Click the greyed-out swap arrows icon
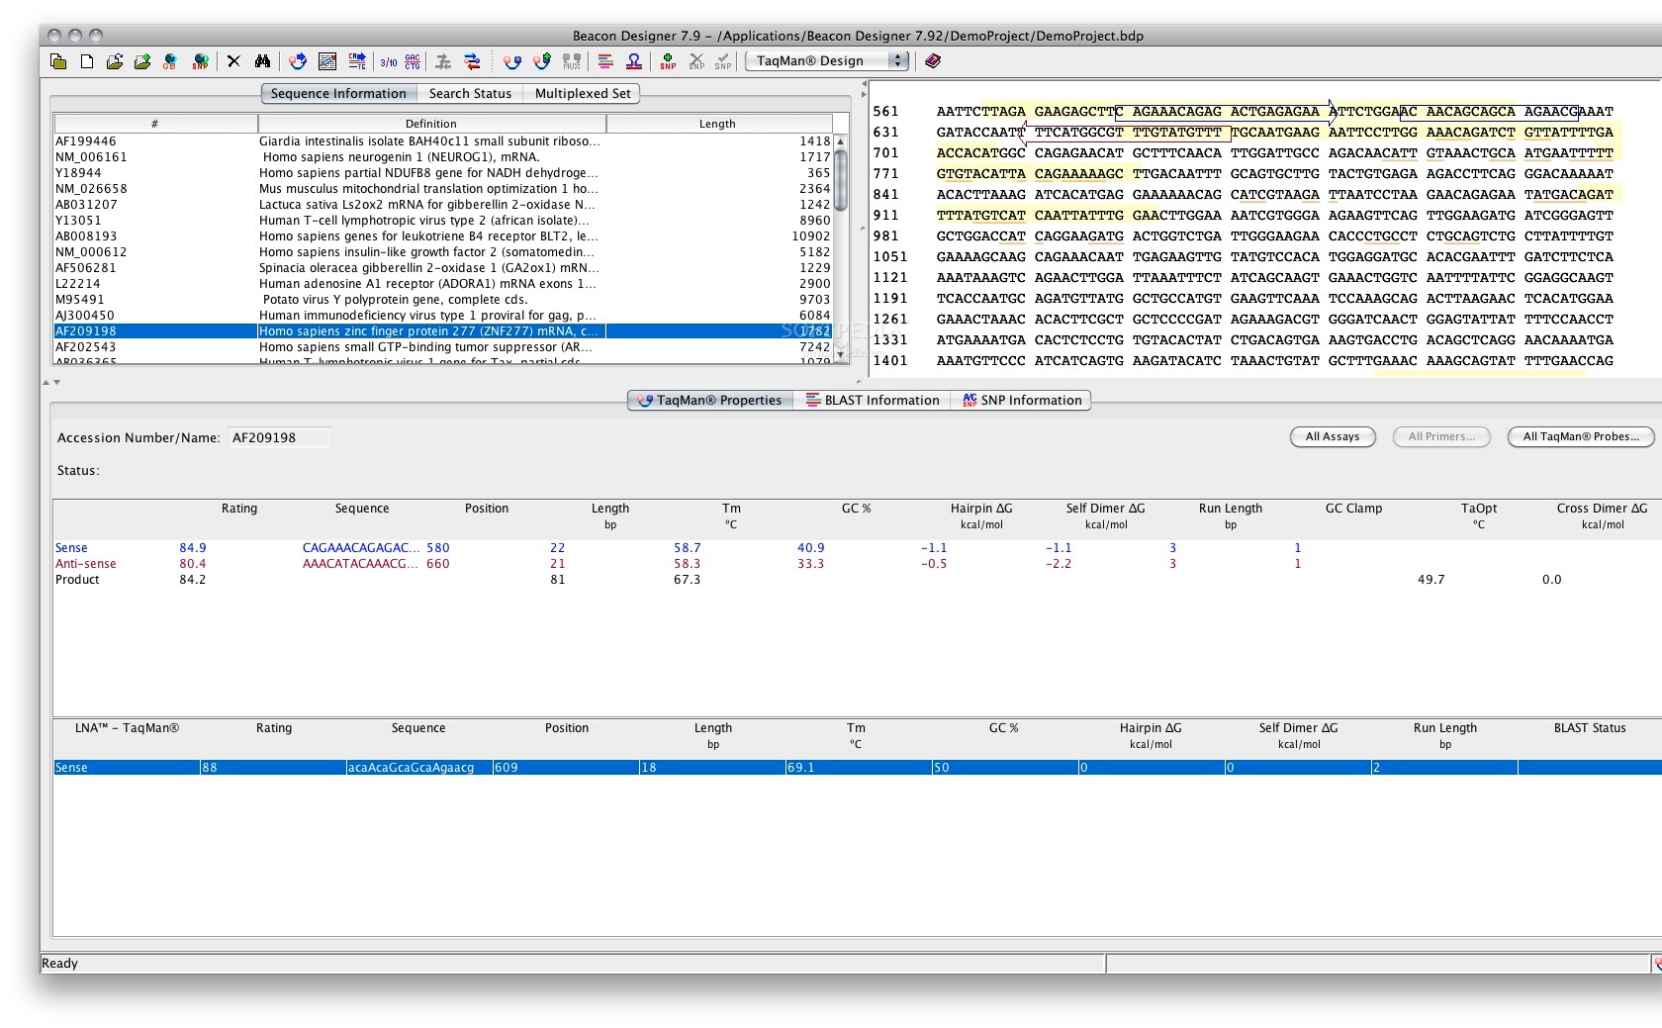 443,61
